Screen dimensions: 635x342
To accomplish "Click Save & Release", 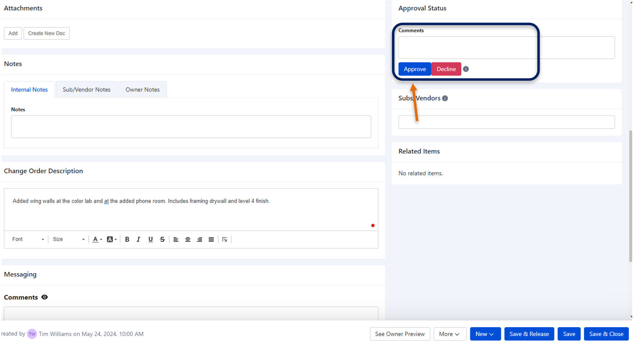I will [529, 334].
